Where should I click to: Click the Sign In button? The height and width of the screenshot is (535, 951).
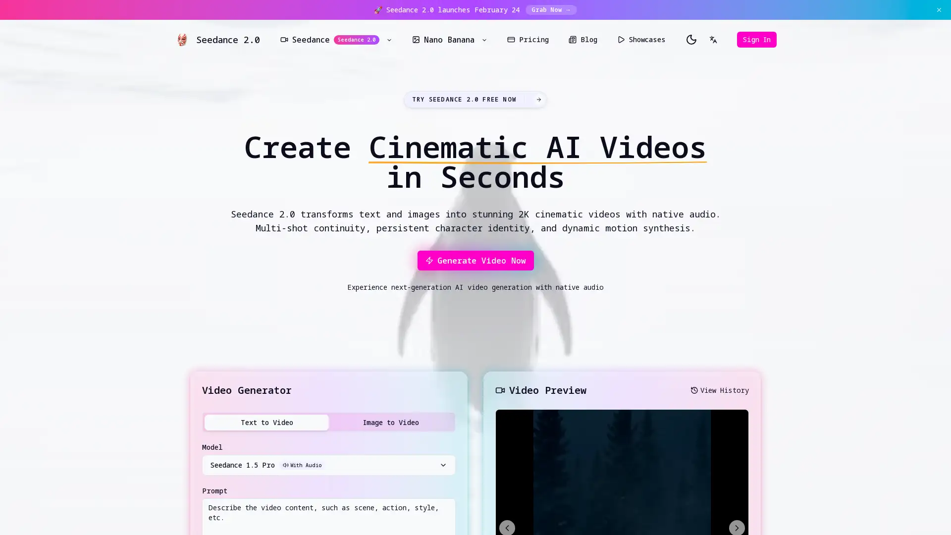756,40
